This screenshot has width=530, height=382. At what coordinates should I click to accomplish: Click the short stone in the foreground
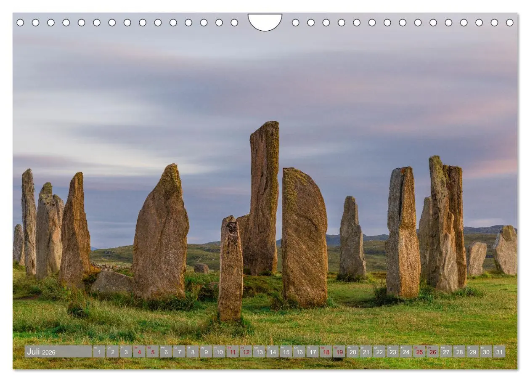230,268
